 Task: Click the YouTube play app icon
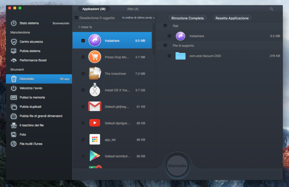(95, 123)
